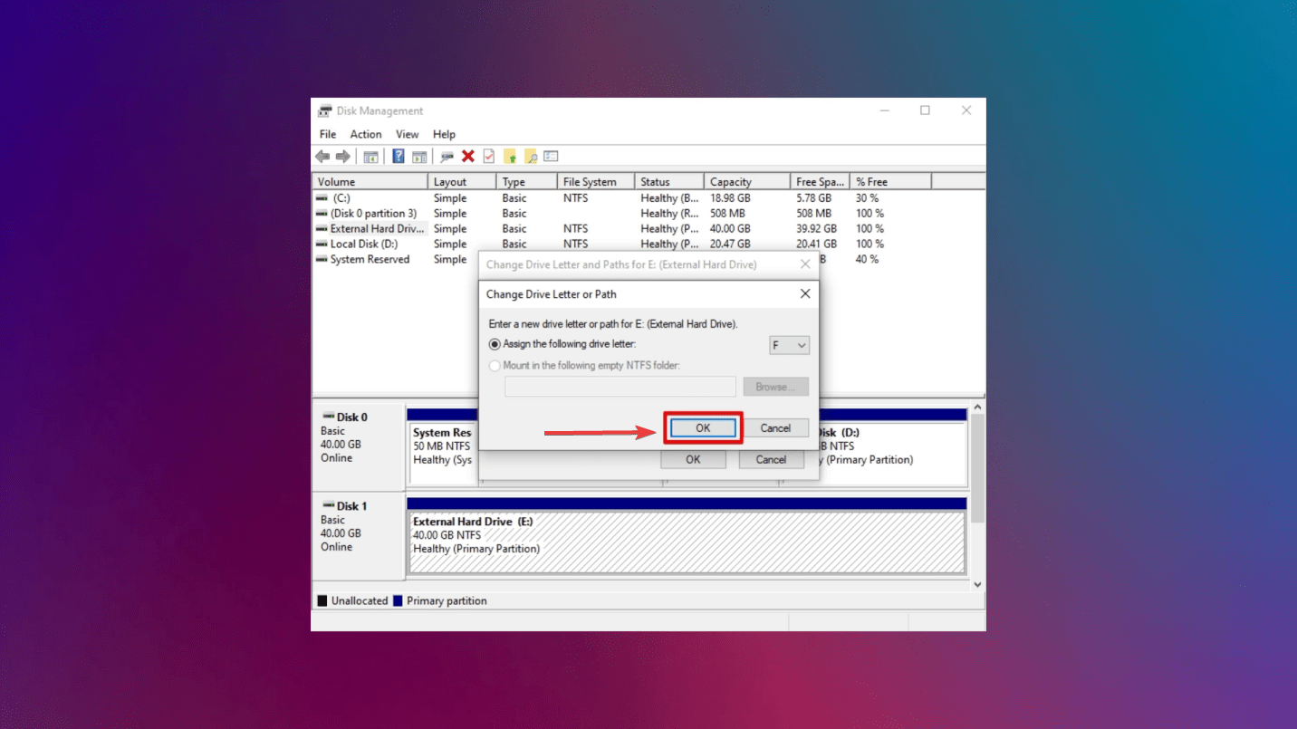
Task: Click the red X Delete toolbar icon
Action: pos(468,157)
